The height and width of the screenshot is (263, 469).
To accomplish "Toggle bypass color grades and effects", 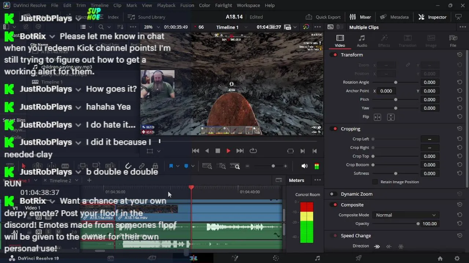I will [306, 27].
